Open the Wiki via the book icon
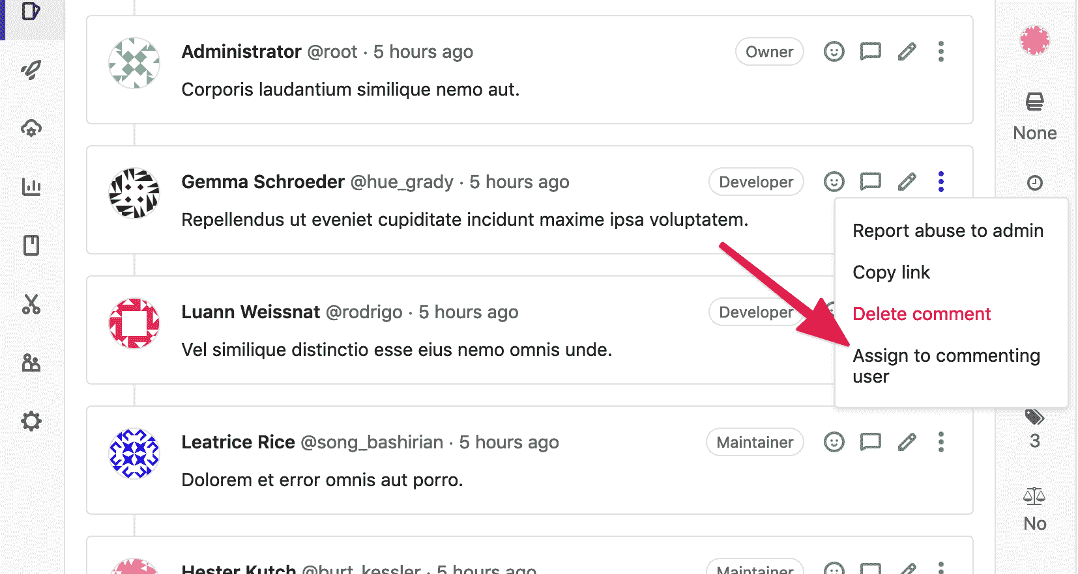 31,245
